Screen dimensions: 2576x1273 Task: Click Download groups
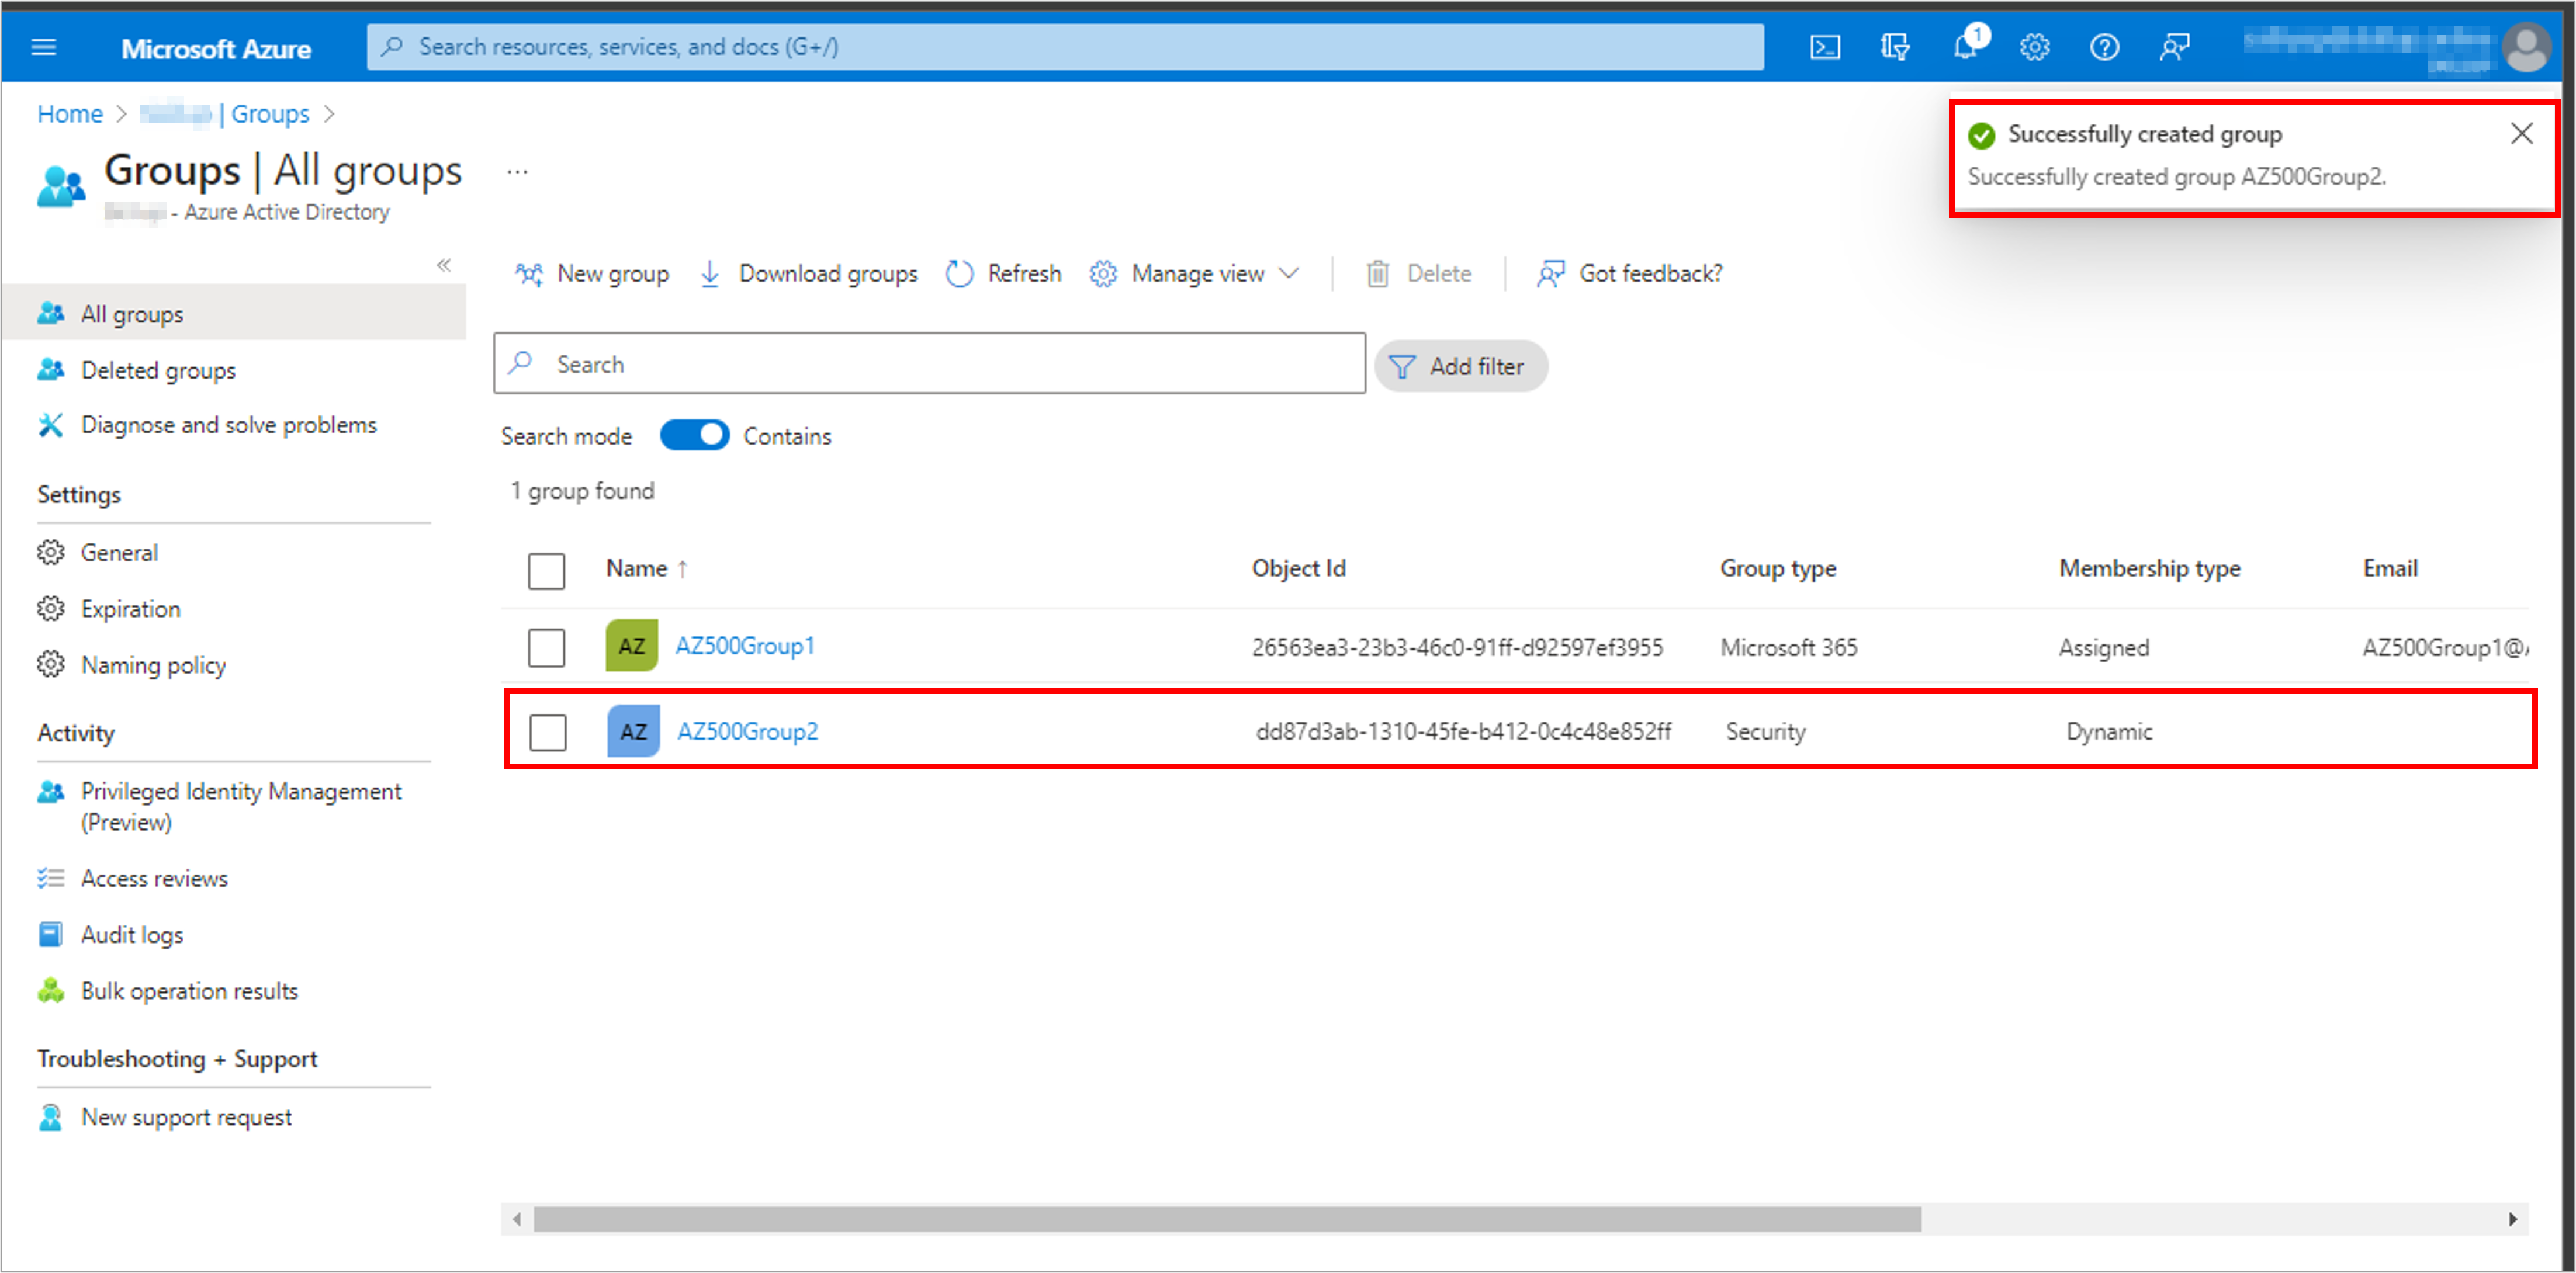pyautogui.click(x=808, y=274)
